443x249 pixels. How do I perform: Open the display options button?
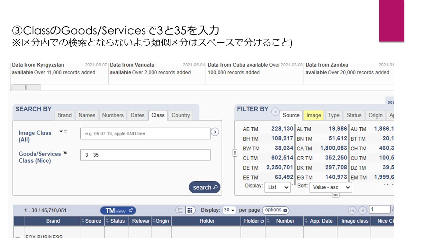275,210
